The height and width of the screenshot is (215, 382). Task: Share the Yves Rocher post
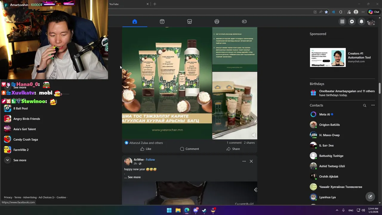(233, 149)
